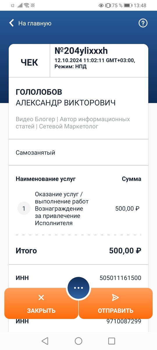
Task: Click the ОТПРАВИТЬ button label
Action: point(115,311)
